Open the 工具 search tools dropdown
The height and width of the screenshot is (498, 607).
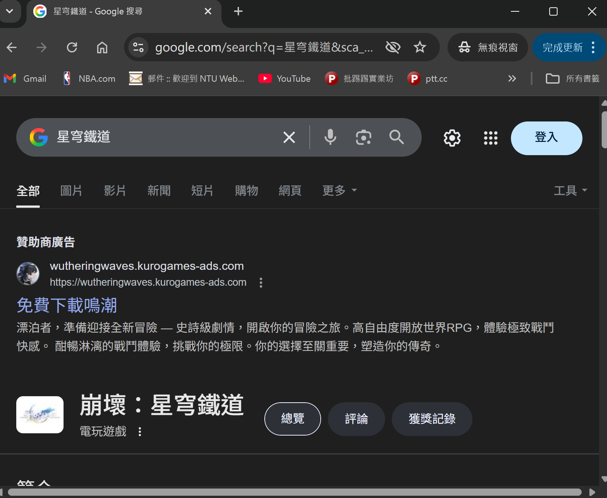(570, 191)
